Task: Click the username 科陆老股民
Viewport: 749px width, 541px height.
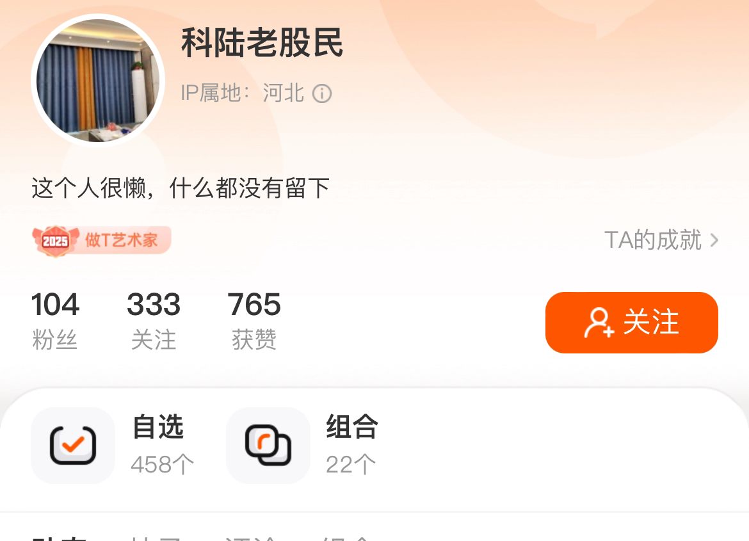Action: click(262, 42)
